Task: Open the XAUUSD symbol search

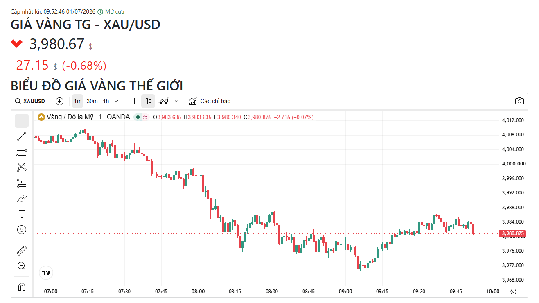Action: 30,101
